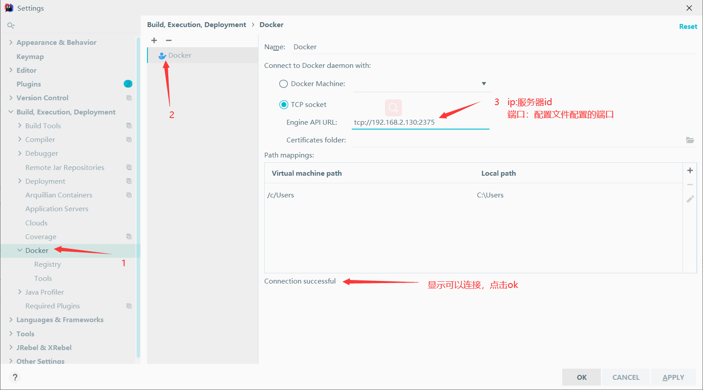The height and width of the screenshot is (390, 703).
Task: Open Docker Tools settings
Action: pos(43,278)
